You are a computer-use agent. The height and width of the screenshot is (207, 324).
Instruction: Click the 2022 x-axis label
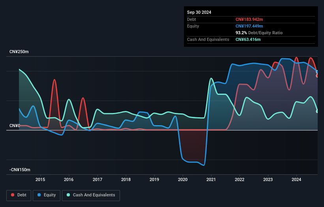[240, 179]
